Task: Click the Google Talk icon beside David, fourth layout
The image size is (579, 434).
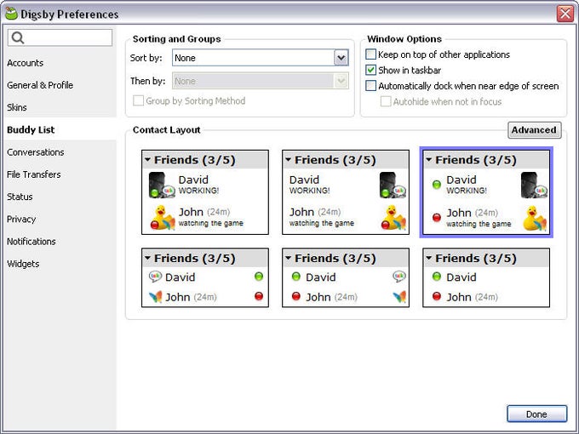Action: click(x=155, y=277)
